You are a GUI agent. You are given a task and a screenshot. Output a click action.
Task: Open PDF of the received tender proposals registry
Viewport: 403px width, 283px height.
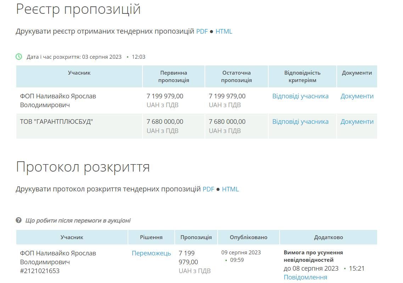coord(202,31)
